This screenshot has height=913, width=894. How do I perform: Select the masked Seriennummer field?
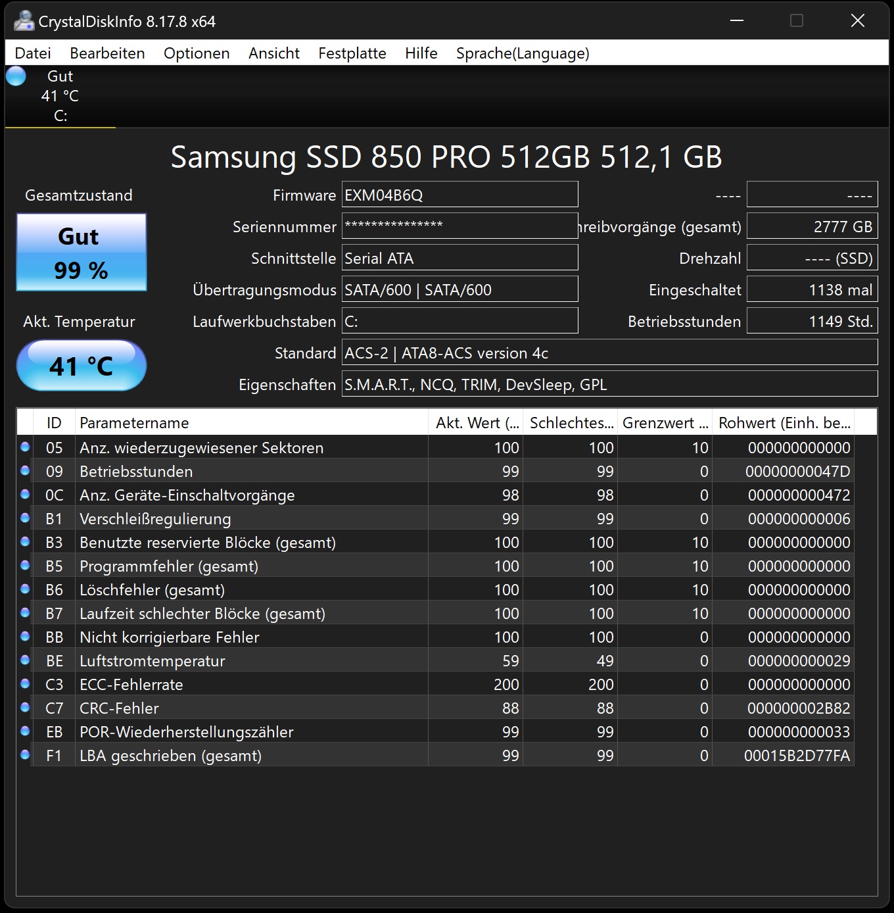(459, 226)
